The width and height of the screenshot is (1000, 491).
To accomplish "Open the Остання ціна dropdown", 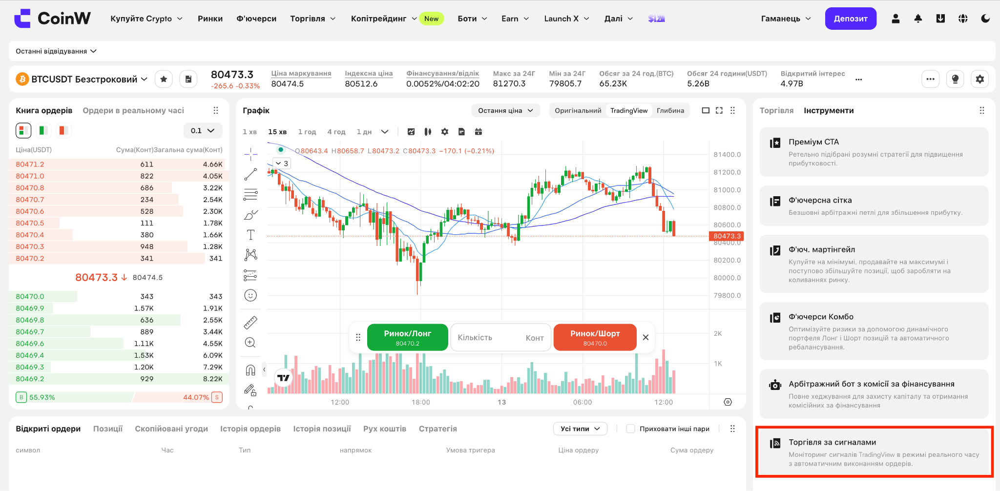I will click(505, 110).
